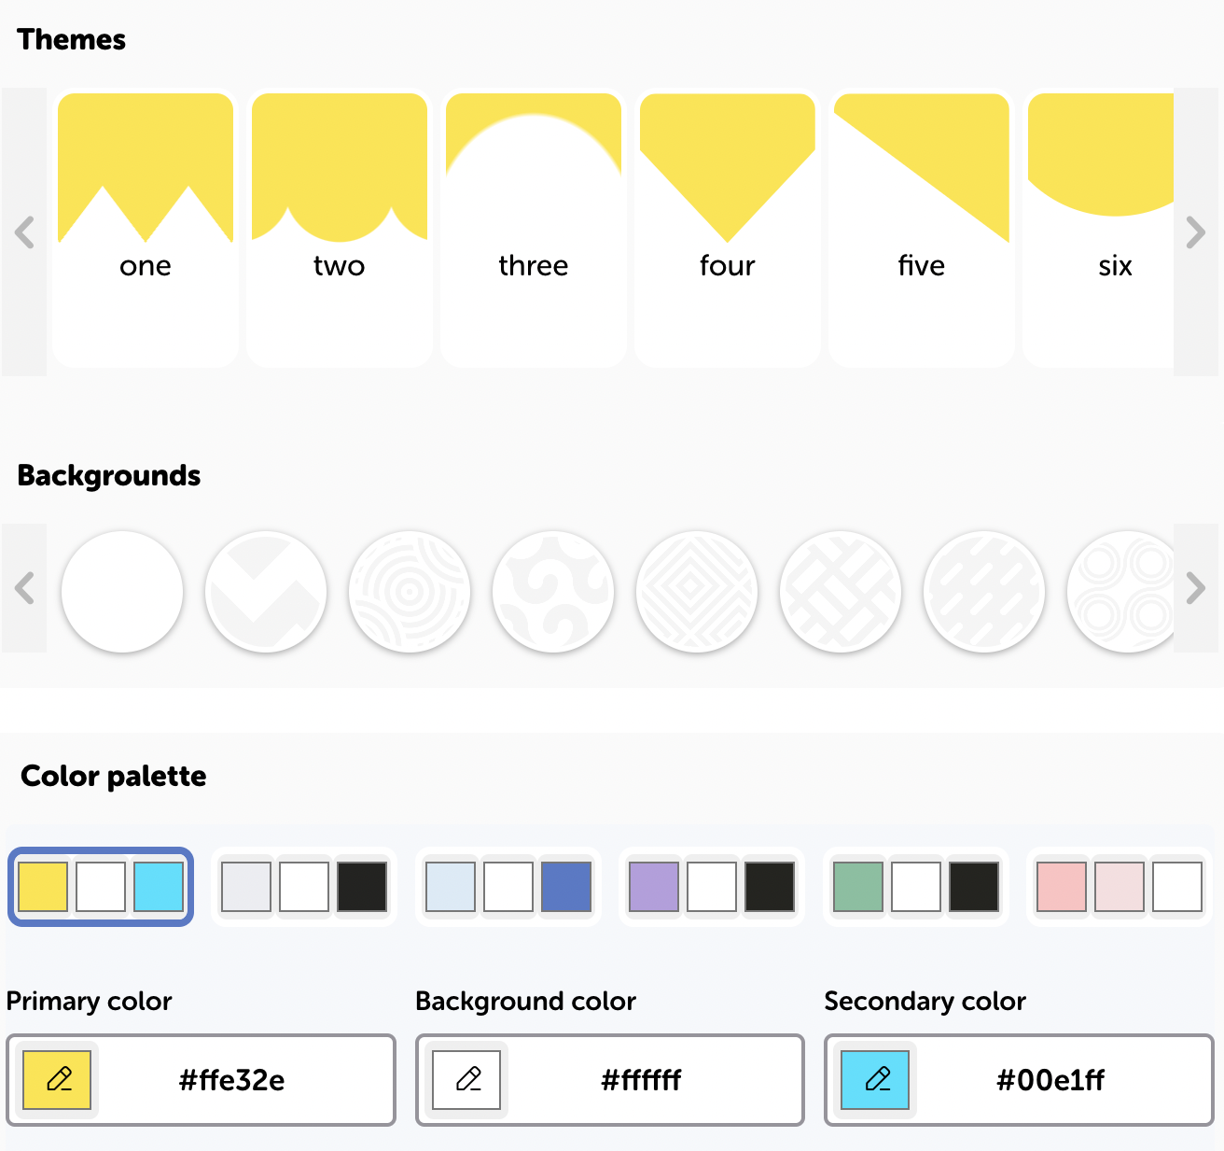Select the zigzag chevron background pattern
This screenshot has width=1224, height=1151.
(x=266, y=591)
